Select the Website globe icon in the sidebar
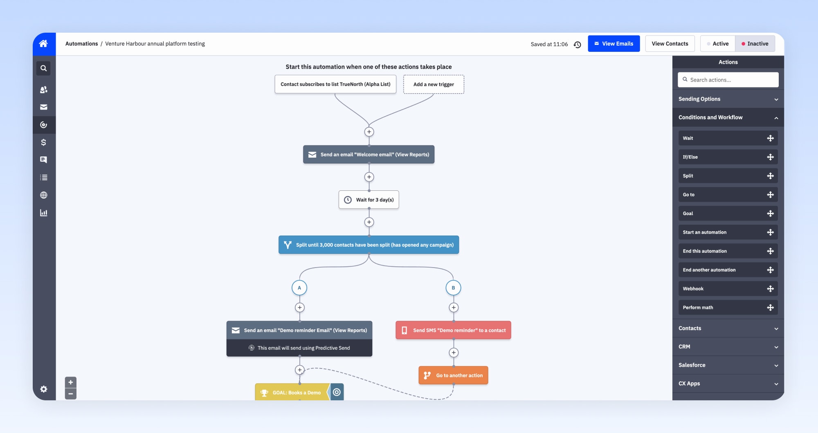Image resolution: width=818 pixels, height=433 pixels. click(44, 195)
